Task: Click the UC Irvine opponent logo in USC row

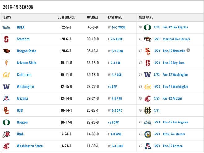Action: coord(147,110)
